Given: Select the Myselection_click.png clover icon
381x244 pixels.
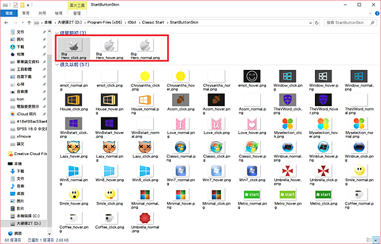Looking at the screenshot, I should pos(288,123).
